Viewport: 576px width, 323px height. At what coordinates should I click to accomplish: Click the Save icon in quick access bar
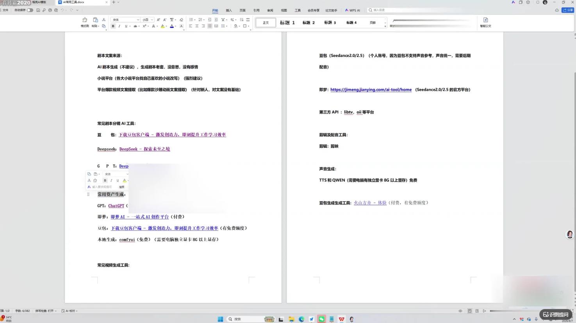[x=38, y=10]
